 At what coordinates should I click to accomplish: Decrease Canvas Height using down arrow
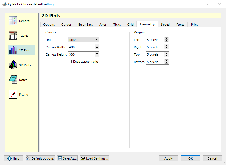97,56
